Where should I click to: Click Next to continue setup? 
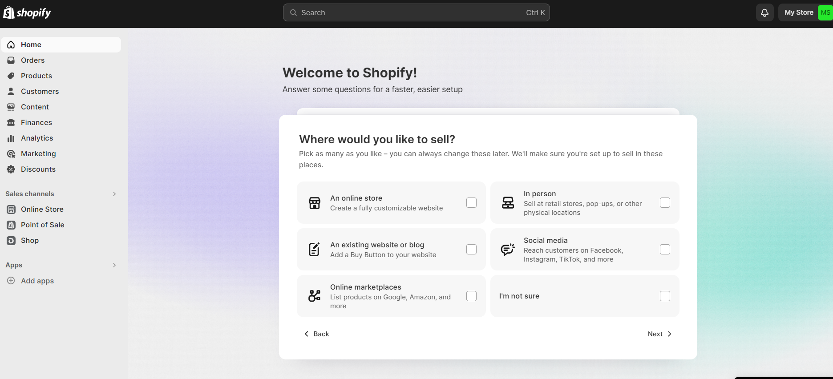660,334
